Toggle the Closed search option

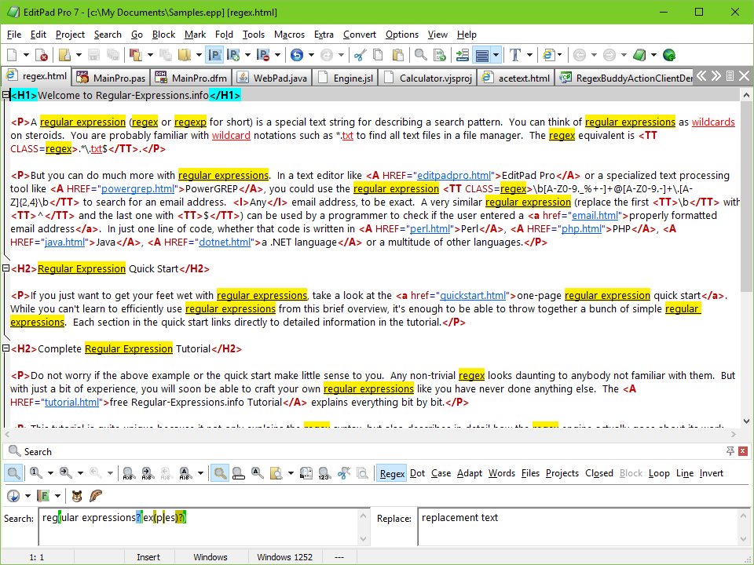[599, 473]
